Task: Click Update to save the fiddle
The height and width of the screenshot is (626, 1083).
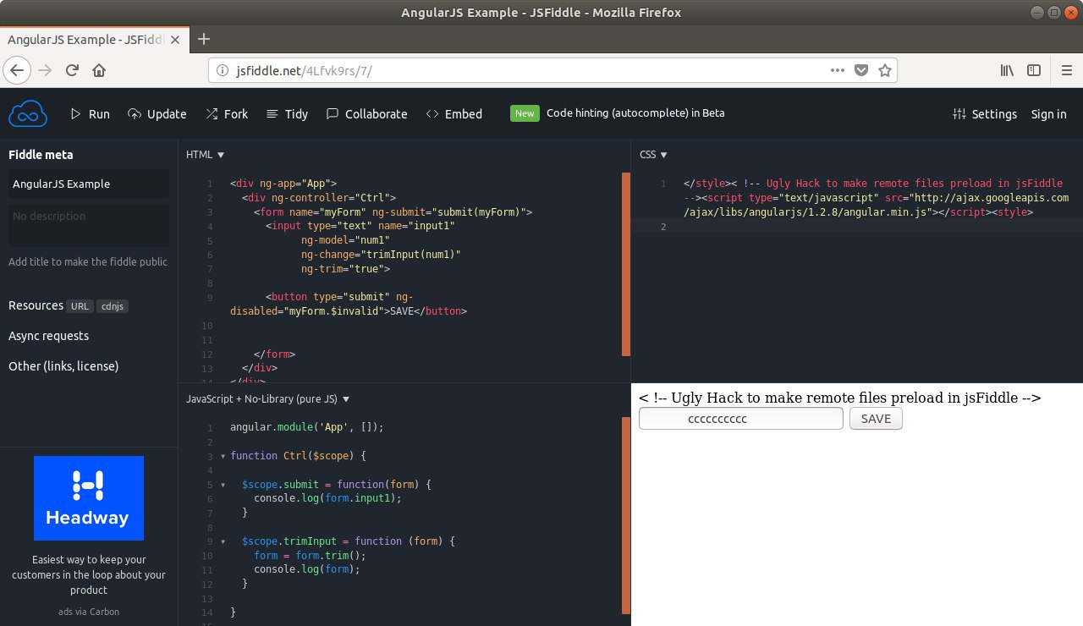Action: (x=157, y=113)
